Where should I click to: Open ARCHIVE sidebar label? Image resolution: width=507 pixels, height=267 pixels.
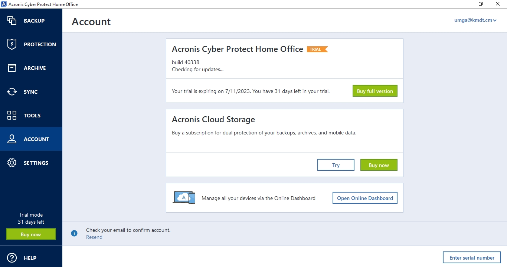click(35, 68)
